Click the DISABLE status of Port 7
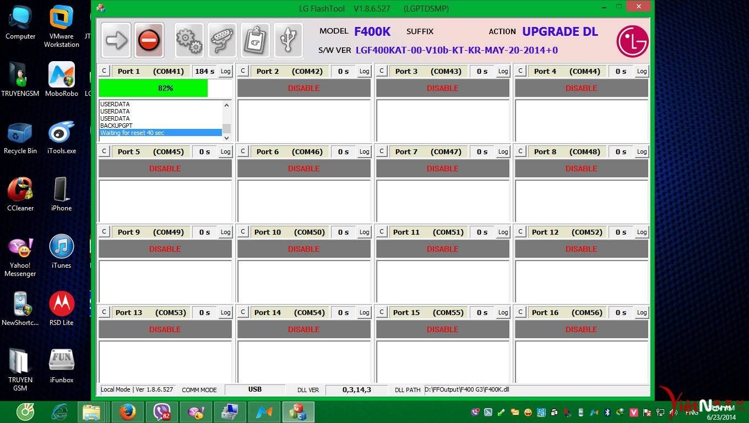This screenshot has width=749, height=423. pyautogui.click(x=443, y=169)
